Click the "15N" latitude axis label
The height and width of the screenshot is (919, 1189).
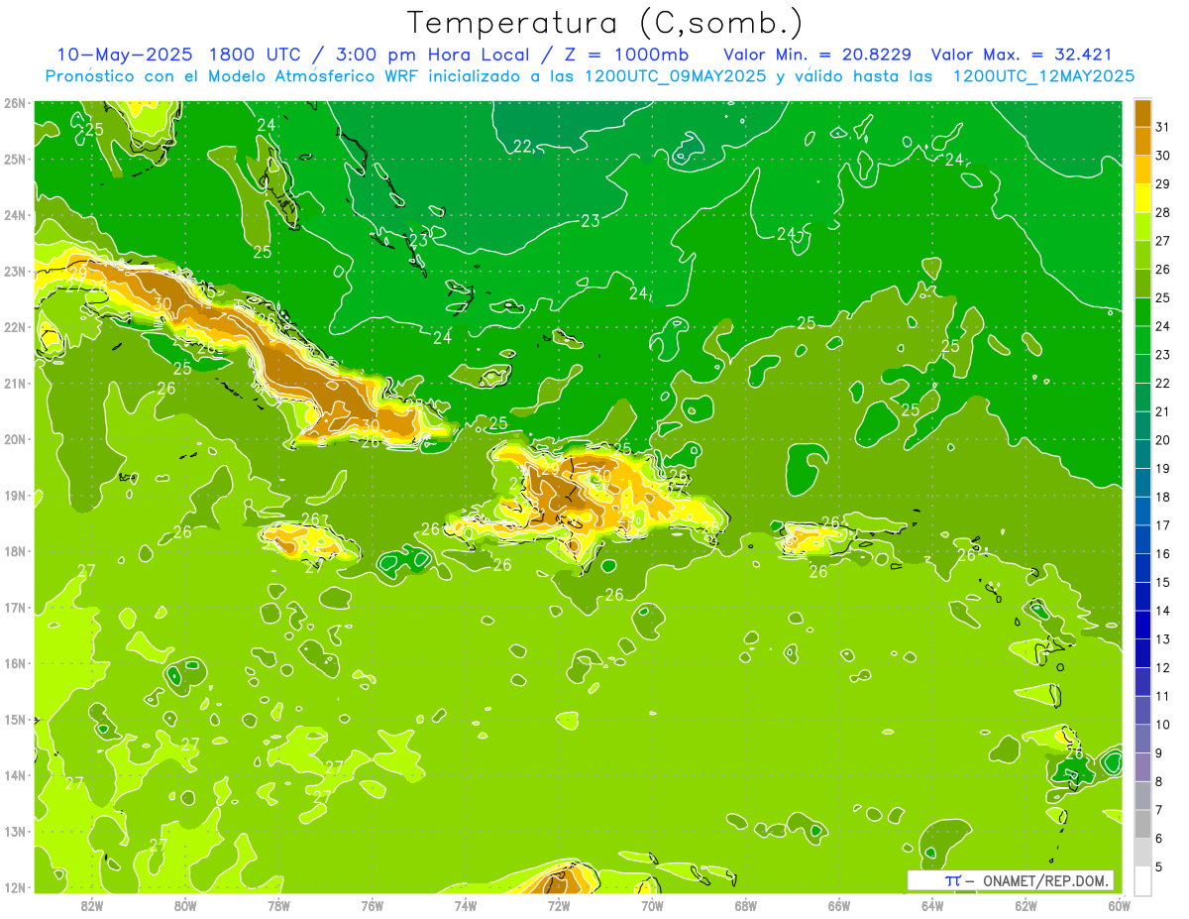[15, 720]
